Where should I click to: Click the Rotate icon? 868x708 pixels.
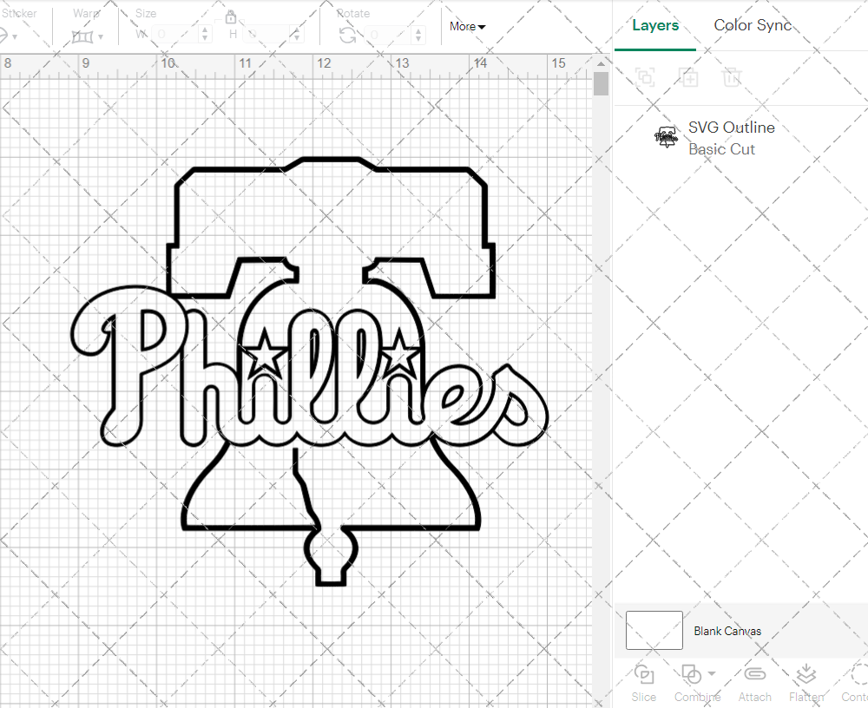[348, 36]
